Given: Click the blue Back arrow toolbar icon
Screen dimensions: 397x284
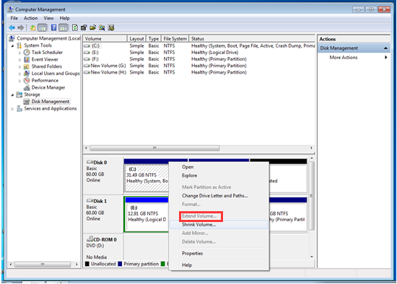Looking at the screenshot, I should click(x=12, y=27).
